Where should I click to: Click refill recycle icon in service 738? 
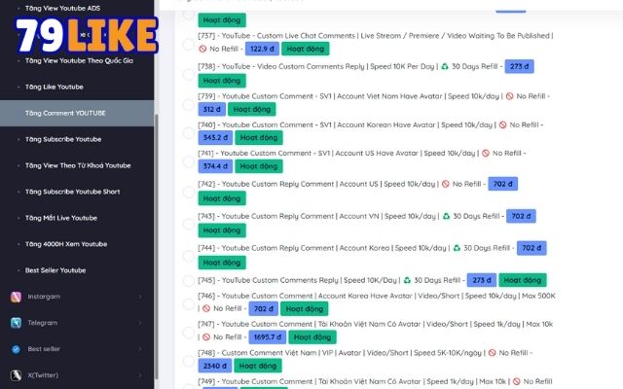pos(445,66)
